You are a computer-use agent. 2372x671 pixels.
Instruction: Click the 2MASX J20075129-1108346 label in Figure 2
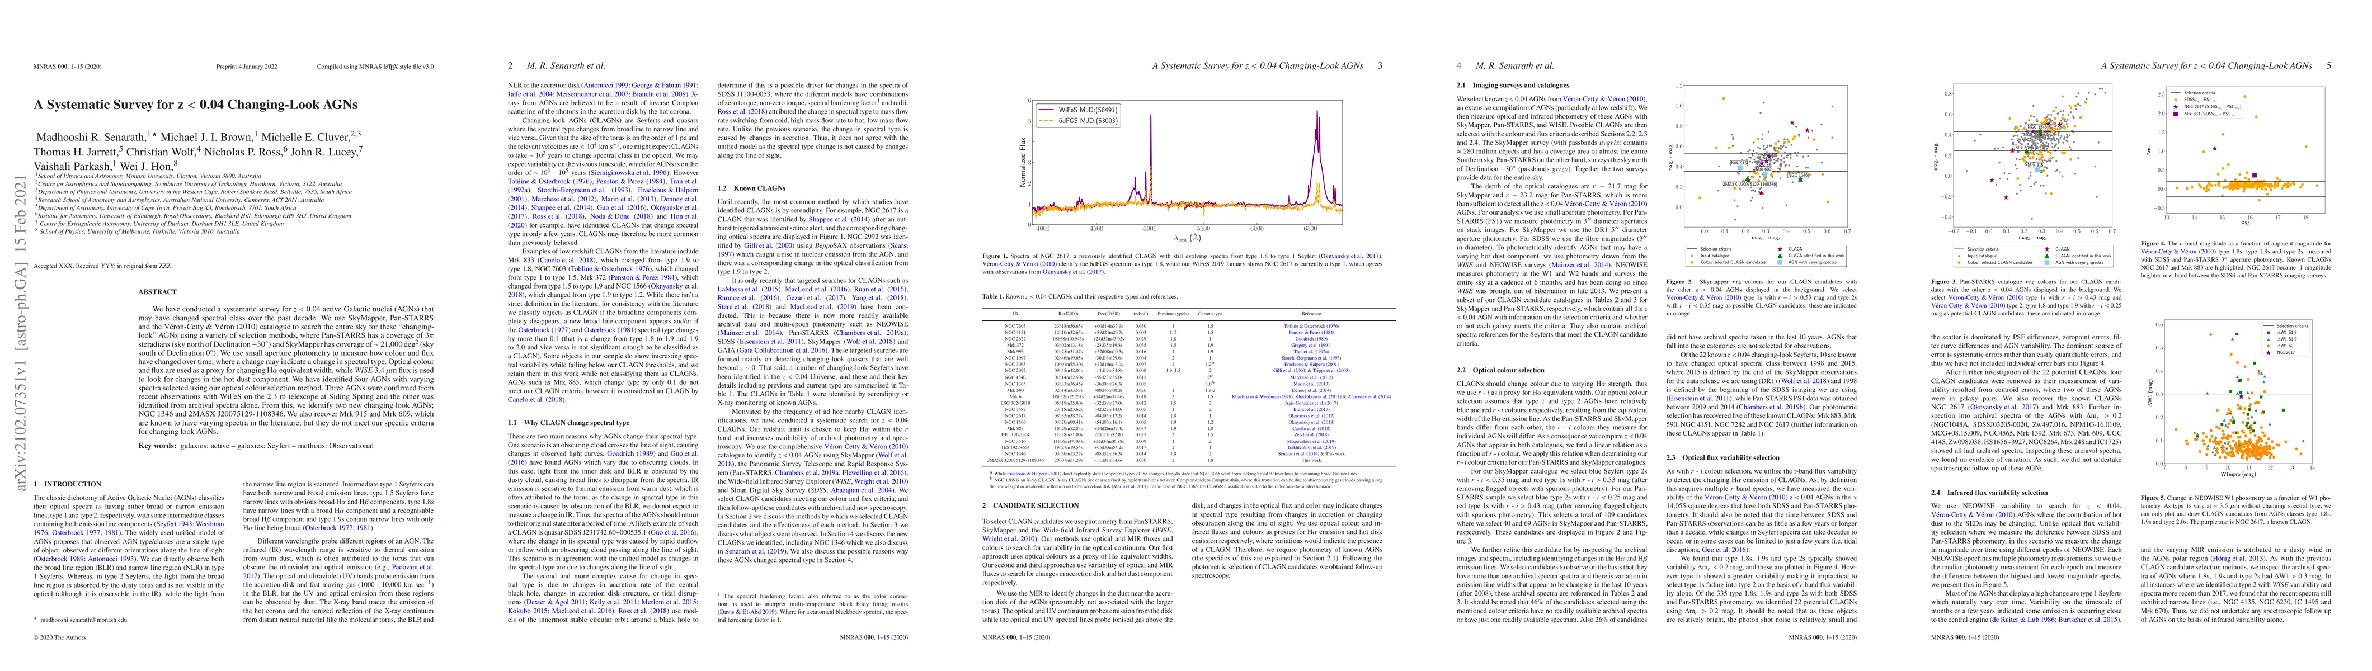(1749, 184)
